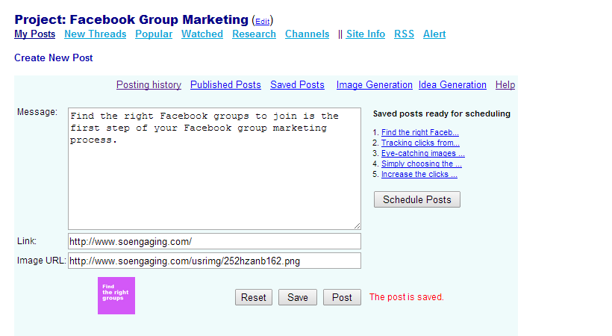The image size is (612, 336).
Task: Open the New Threads tab
Action: pyautogui.click(x=96, y=34)
